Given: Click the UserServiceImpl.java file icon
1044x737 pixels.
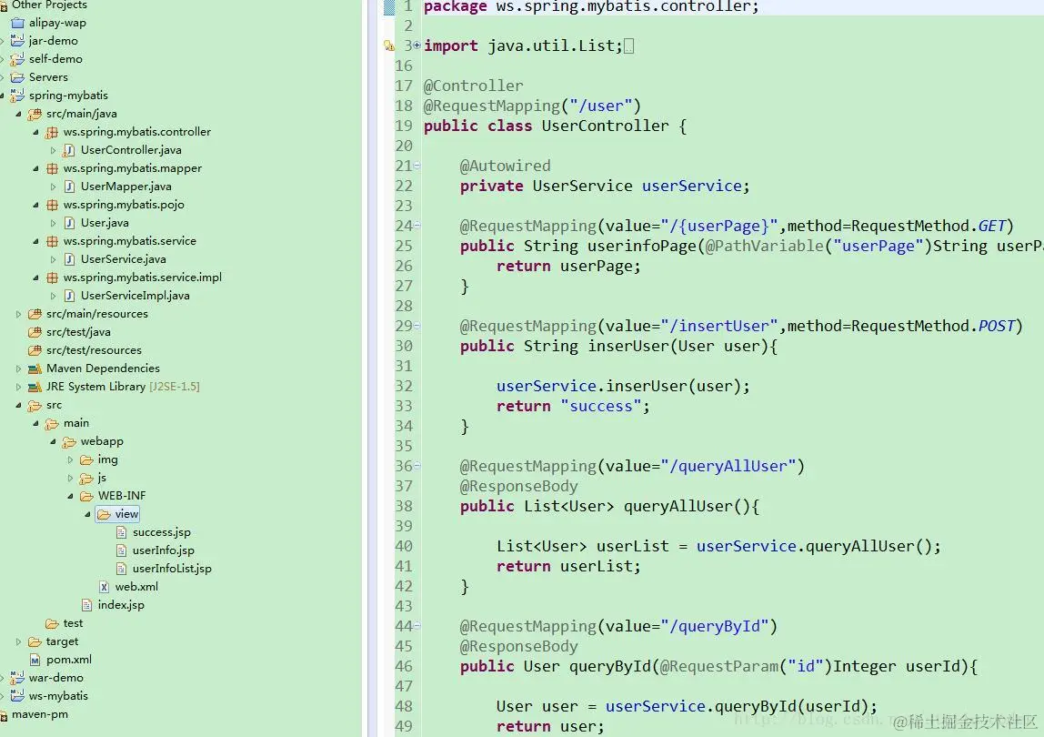Looking at the screenshot, I should click(69, 296).
